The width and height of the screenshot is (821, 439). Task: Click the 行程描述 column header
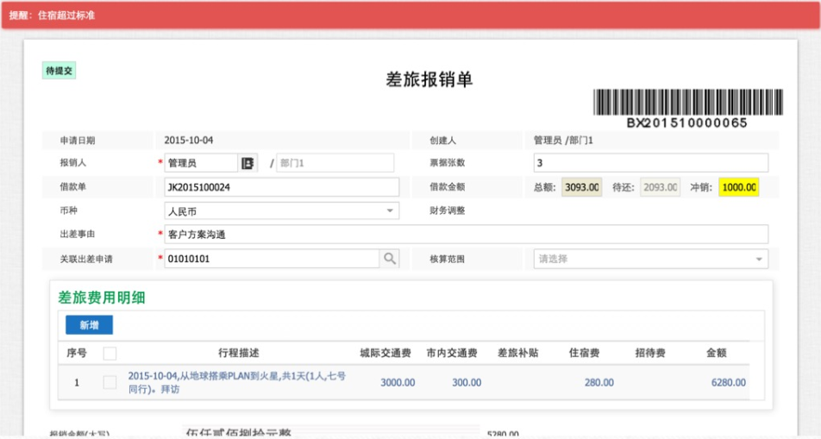coord(239,353)
